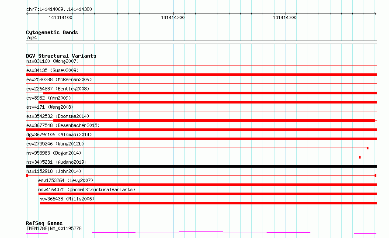Image resolution: width=389 pixels, height=238 pixels.
Task: Click the TMEM178B|NM_001195278 gene label
Action: pos(54,228)
